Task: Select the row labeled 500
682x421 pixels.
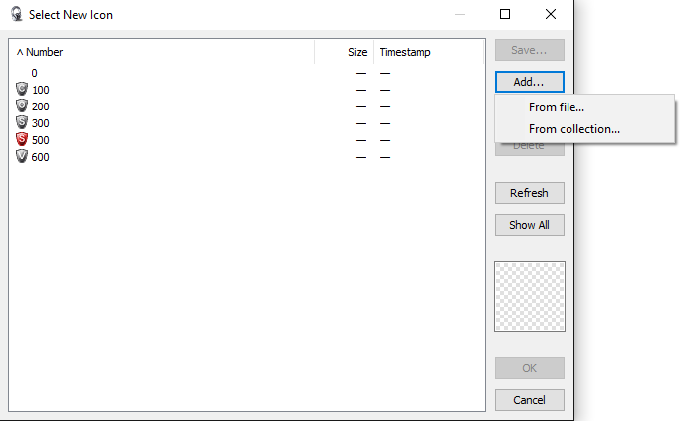Action: 247,140
